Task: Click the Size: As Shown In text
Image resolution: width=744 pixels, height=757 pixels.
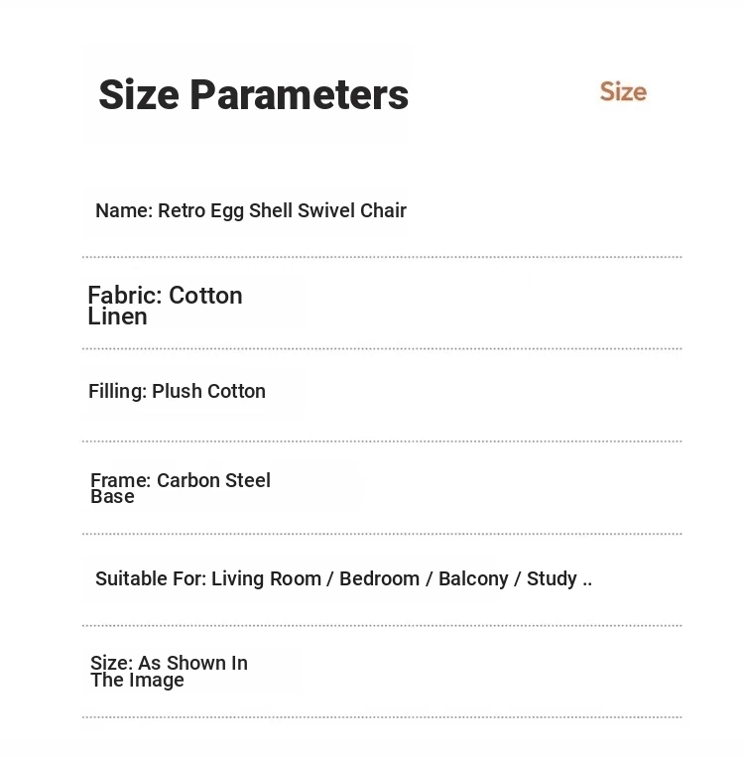Action: pos(169,663)
